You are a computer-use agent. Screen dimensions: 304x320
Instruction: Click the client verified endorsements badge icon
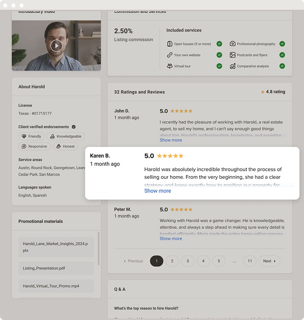(x=73, y=127)
